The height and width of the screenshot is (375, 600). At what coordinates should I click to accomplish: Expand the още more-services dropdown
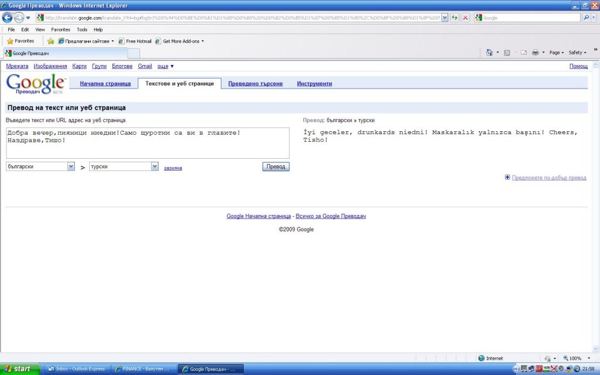[x=165, y=66]
